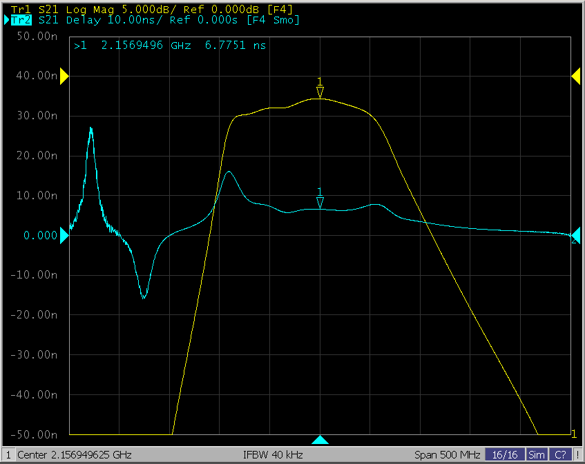Click cyan reference arrow at left 0.000n
The height and width of the screenshot is (464, 585).
[64, 236]
